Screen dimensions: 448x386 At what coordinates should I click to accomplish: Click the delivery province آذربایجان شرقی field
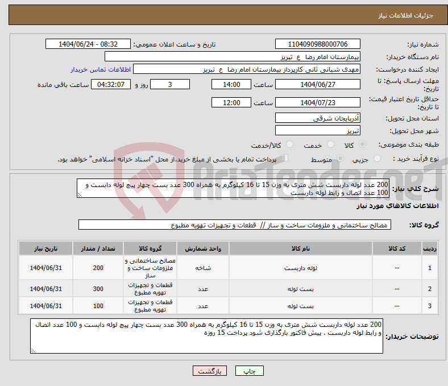point(317,118)
